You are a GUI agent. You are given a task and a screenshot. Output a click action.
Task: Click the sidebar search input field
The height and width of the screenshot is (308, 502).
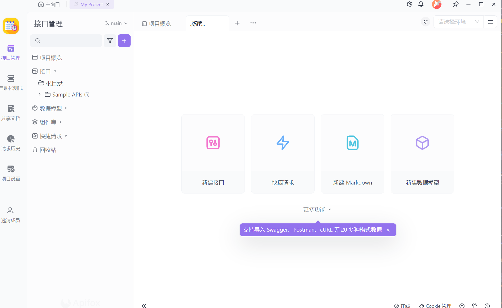point(66,41)
